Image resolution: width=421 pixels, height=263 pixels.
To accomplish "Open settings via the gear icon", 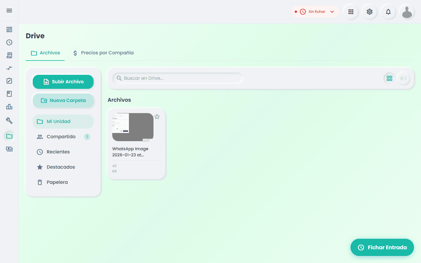I will (370, 12).
